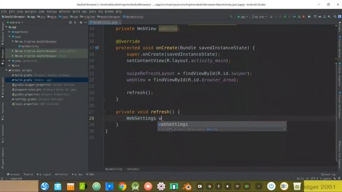
Task: Open the system settings gear in dock
Action: click(161, 186)
